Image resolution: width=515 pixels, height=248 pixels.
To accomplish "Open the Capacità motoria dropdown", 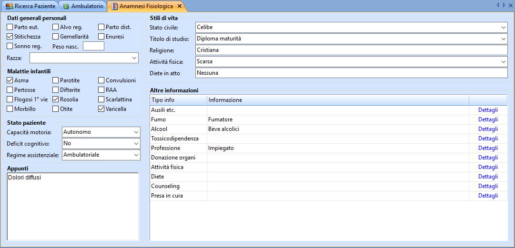I will click(x=136, y=132).
